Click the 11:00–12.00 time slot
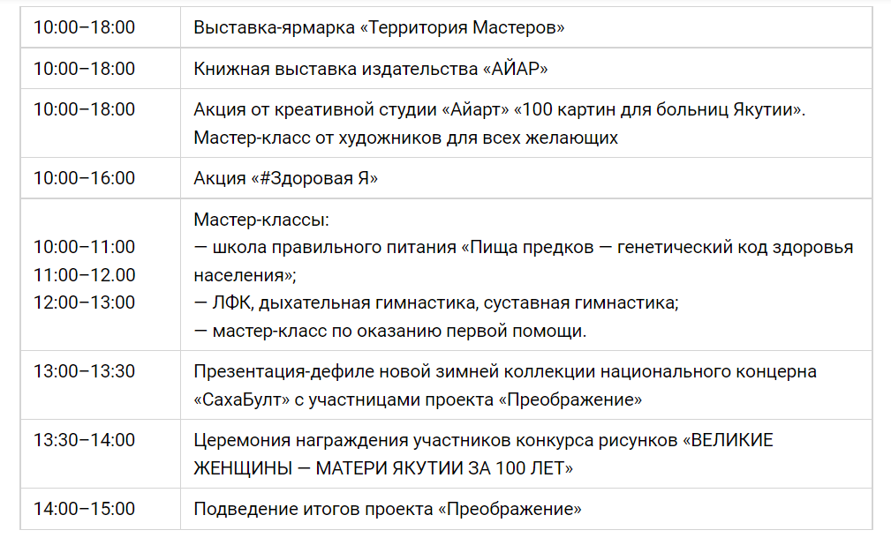This screenshot has height=545, width=891. pyautogui.click(x=84, y=275)
